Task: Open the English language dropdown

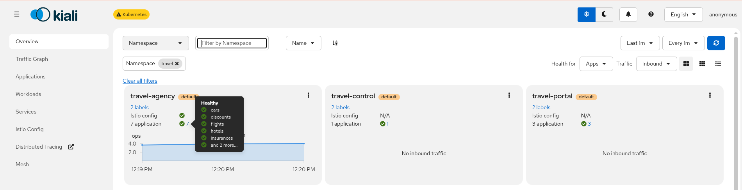Action: pos(683,14)
